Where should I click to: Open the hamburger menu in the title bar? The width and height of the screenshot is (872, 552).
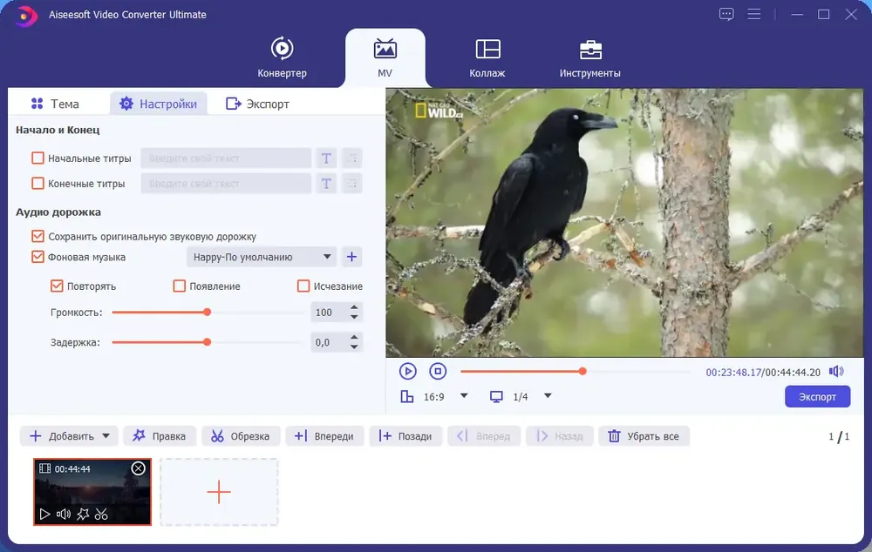click(x=754, y=14)
